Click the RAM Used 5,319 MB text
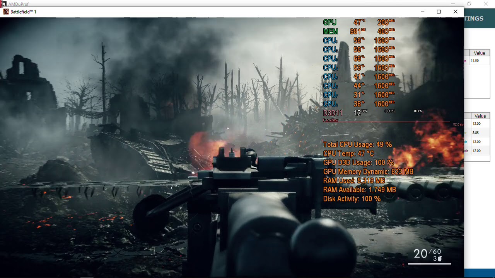The height and width of the screenshot is (278, 495). [354, 181]
